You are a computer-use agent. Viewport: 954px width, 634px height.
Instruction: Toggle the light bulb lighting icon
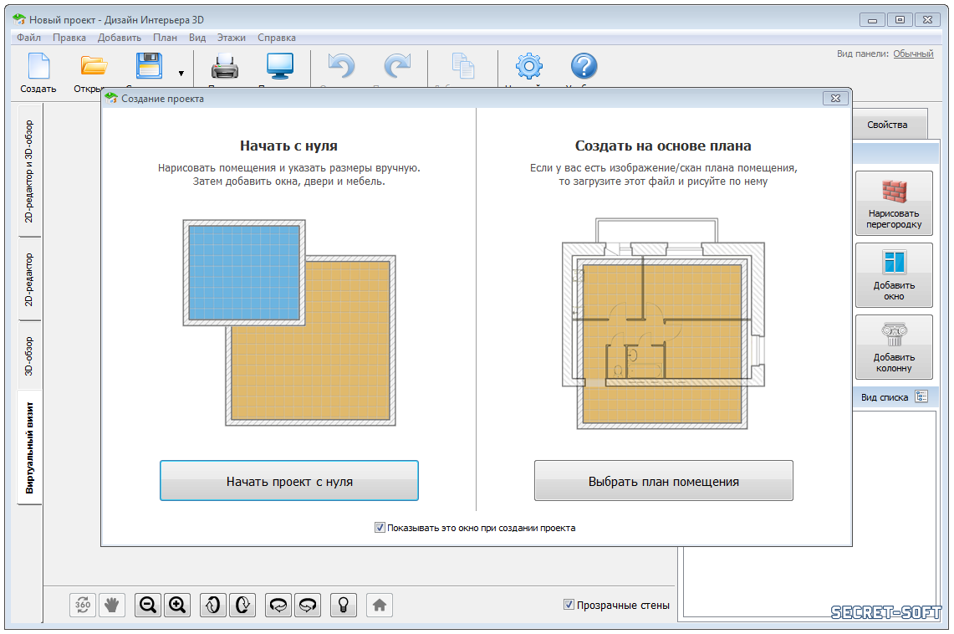(342, 605)
